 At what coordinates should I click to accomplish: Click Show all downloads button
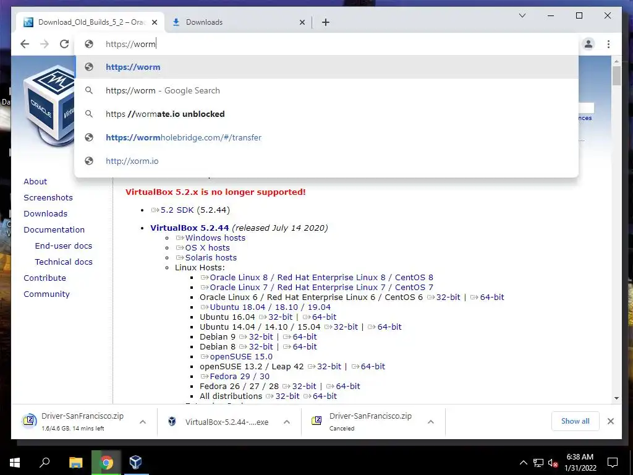[576, 421]
